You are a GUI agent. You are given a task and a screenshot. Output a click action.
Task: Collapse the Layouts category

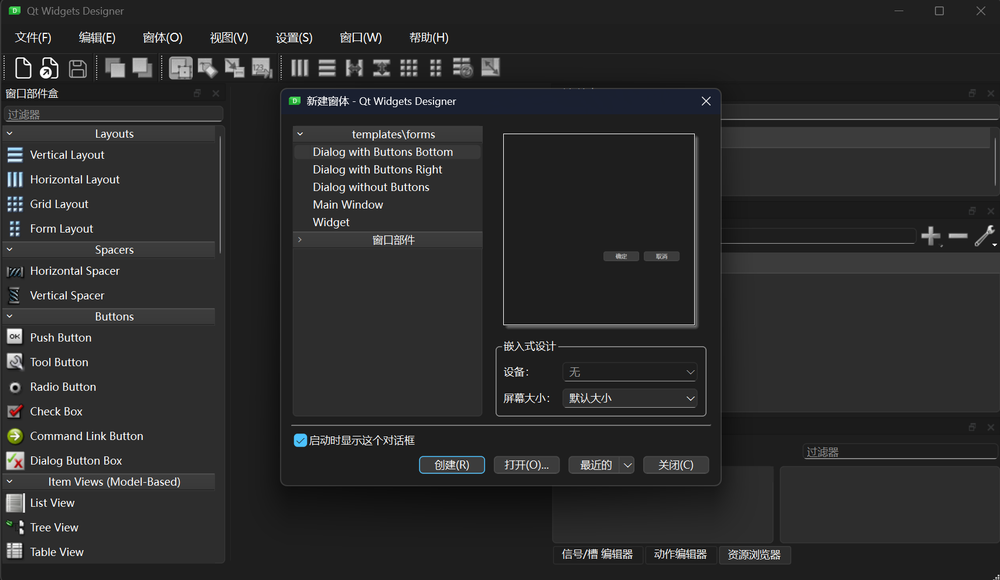point(9,134)
